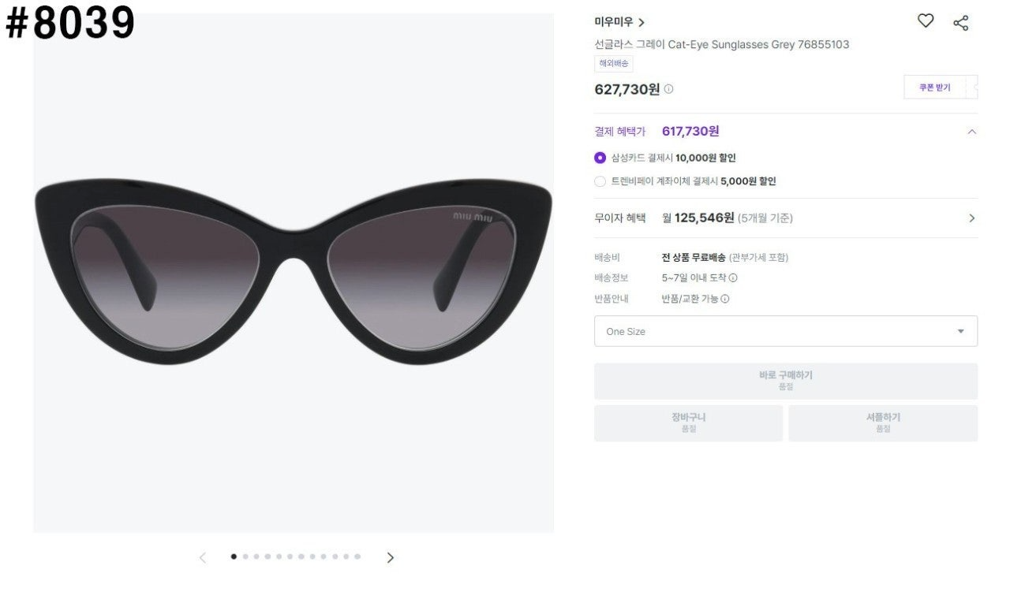Jump to last image pagination dot
Screen dimensions: 1010x592
357,557
